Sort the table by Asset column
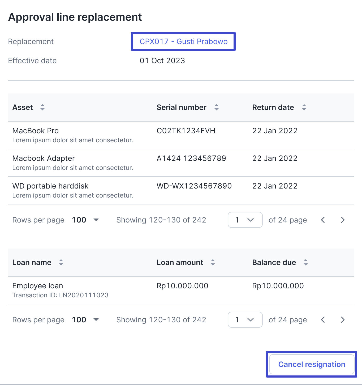 [x=42, y=107]
